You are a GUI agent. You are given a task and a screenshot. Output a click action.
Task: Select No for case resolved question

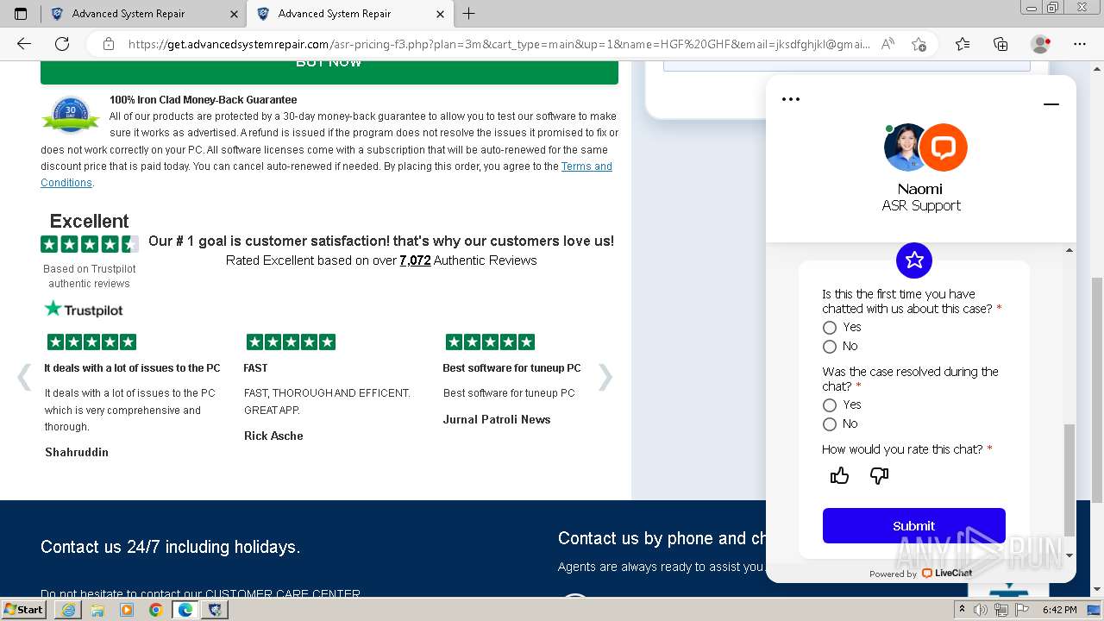click(830, 424)
